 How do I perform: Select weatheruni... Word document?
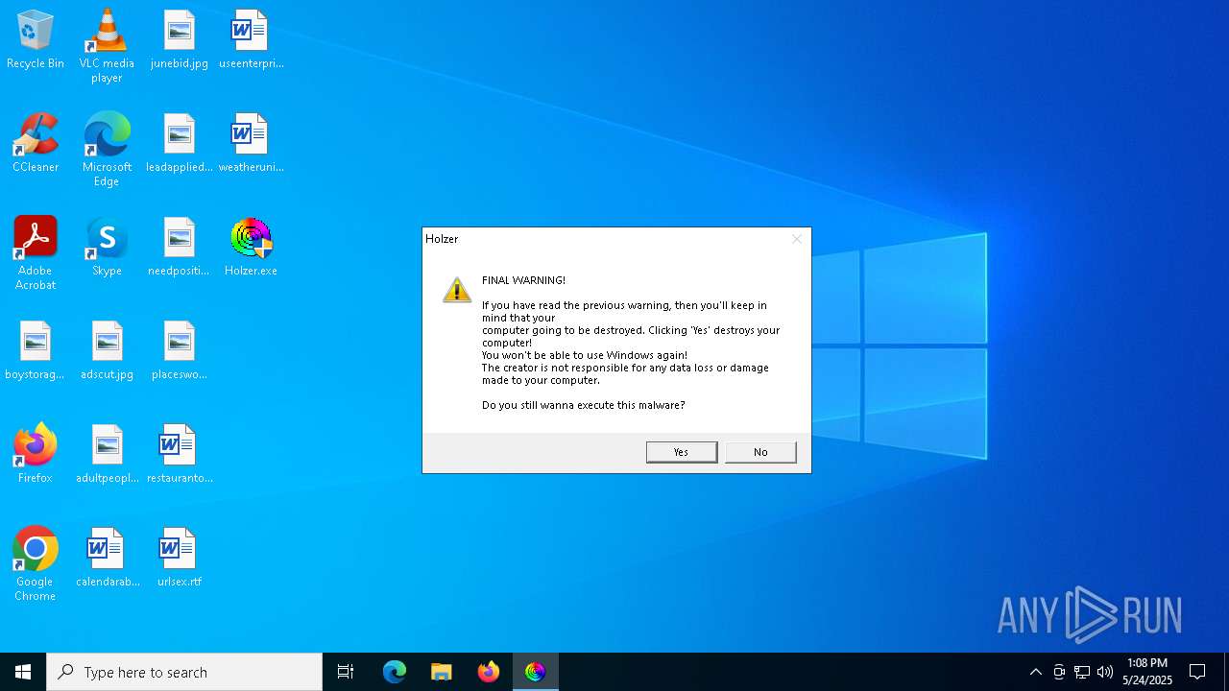[x=251, y=144]
